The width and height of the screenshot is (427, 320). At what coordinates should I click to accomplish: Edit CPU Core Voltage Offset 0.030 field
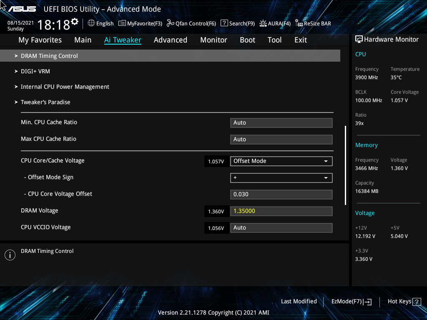point(281,194)
